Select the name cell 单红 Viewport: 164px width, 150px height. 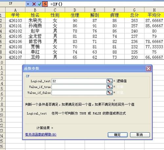tap(35, 52)
